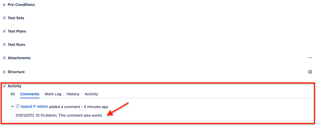Viewport: 316px width, 127px height.
Task: Open the Activity tab
Action: [x=91, y=94]
